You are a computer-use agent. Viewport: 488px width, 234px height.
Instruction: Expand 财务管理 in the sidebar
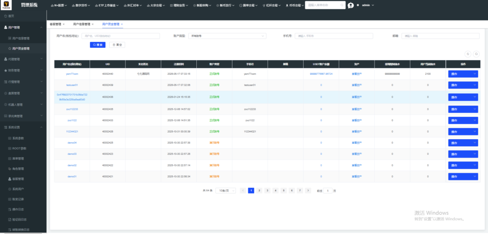tap(23, 71)
